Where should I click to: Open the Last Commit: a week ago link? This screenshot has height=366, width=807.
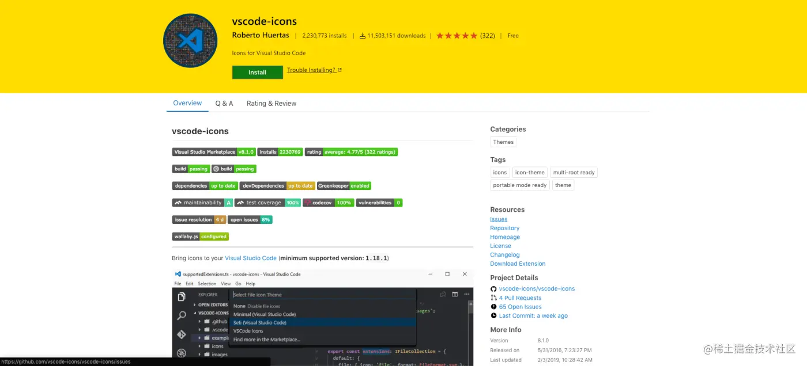click(x=533, y=316)
